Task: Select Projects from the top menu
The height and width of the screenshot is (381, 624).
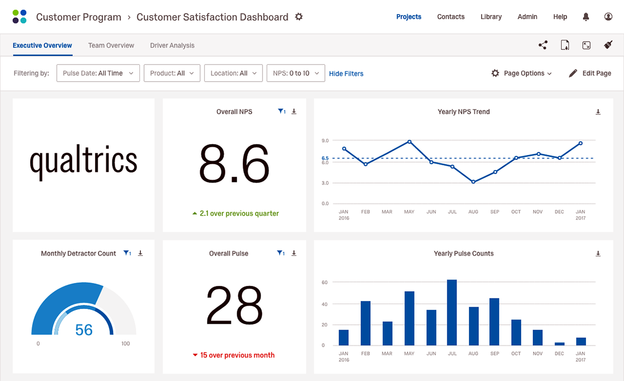Action: tap(409, 16)
